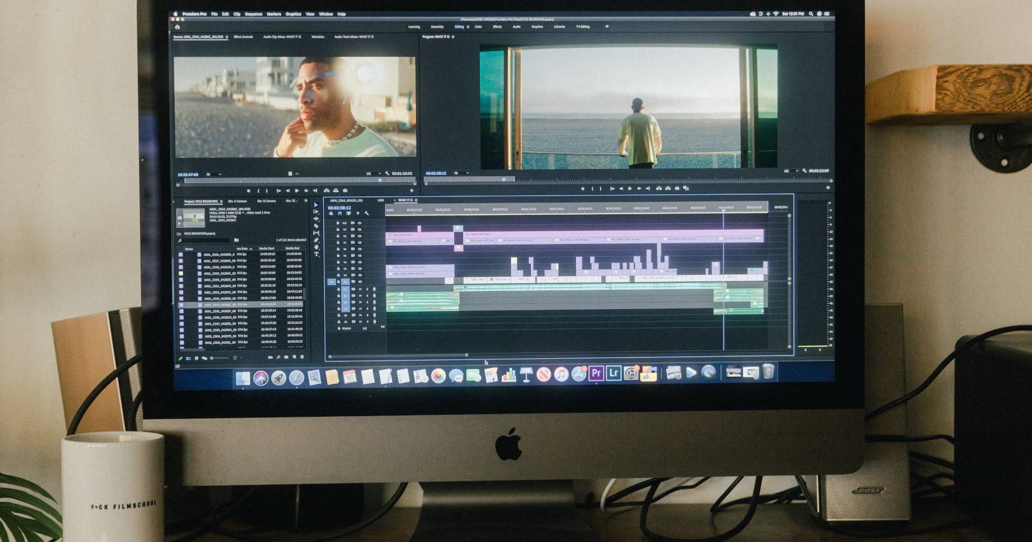1032x542 pixels.
Task: Expand the workspaces overflow chevron
Action: (607, 26)
